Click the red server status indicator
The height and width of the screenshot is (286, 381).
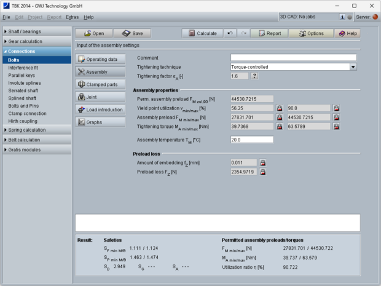tap(375, 17)
